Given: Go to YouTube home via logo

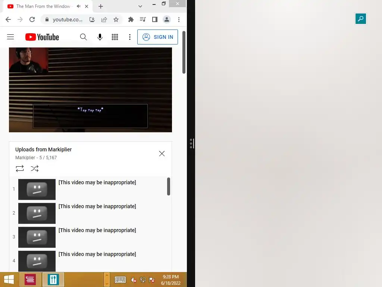Looking at the screenshot, I should click(x=42, y=37).
